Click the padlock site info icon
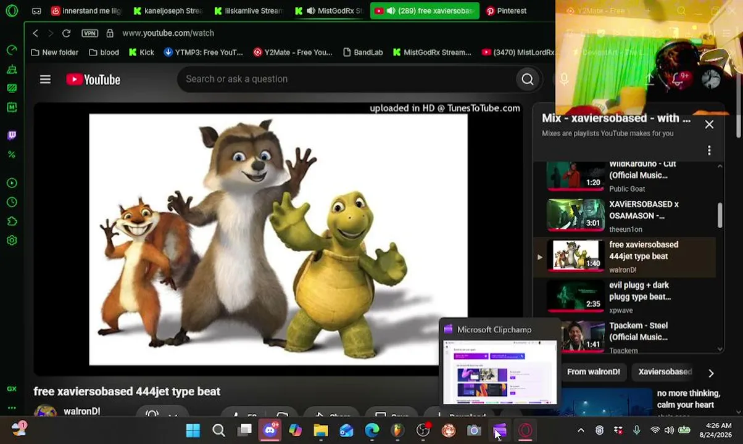 110,33
